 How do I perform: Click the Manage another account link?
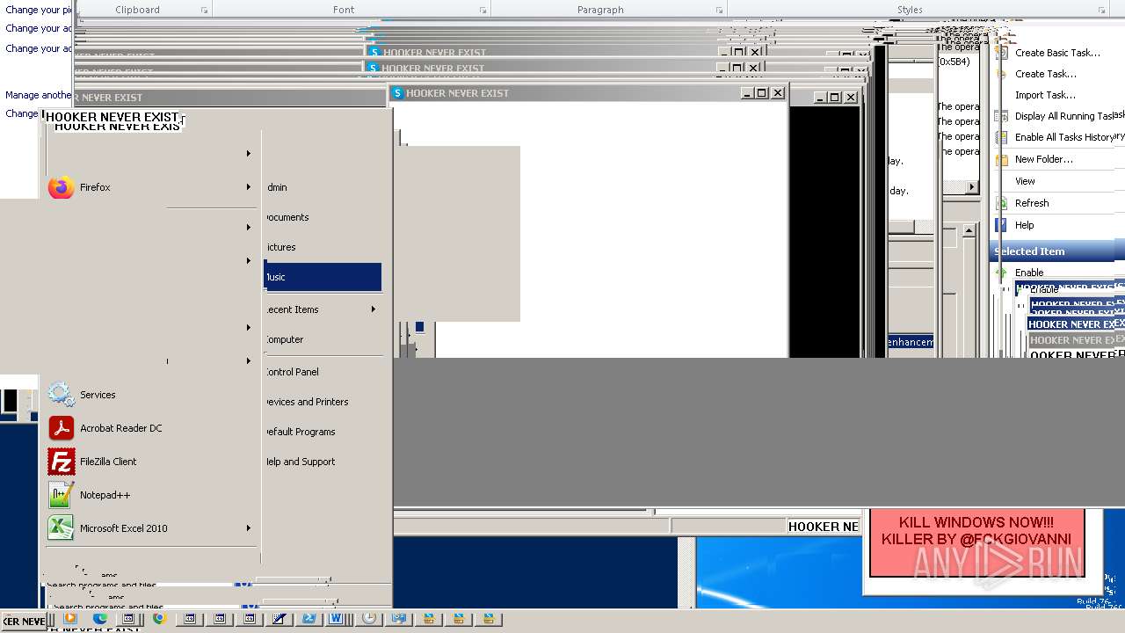(38, 95)
